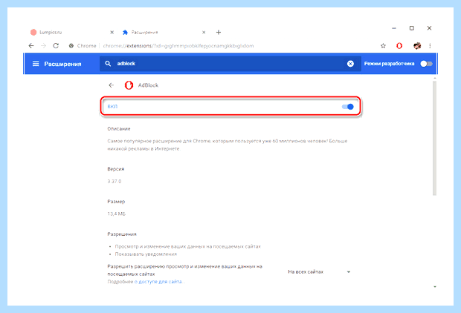Screen dimensions: 461x313
Task: Open AdBlock toolbar extension icon
Action: 399,46
